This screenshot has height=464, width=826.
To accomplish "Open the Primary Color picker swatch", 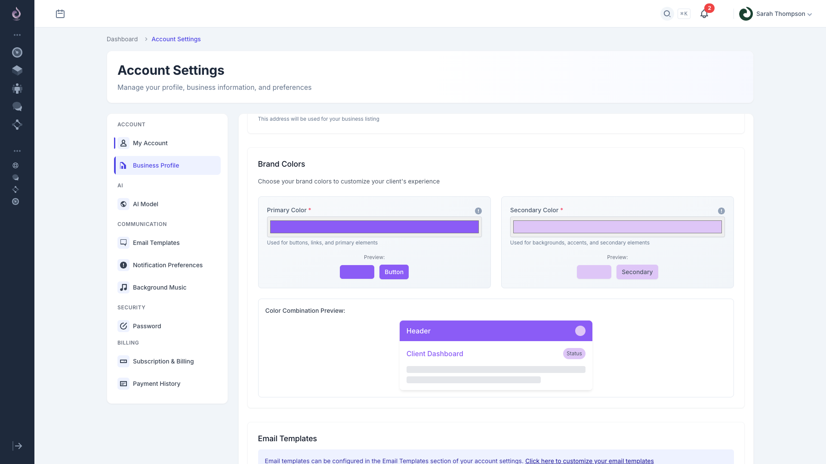I will coord(374,227).
